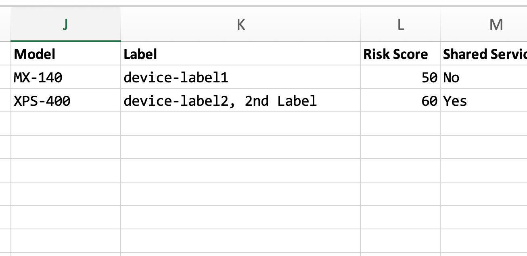
Task: Select the cell containing MX-140
Action: coord(65,78)
